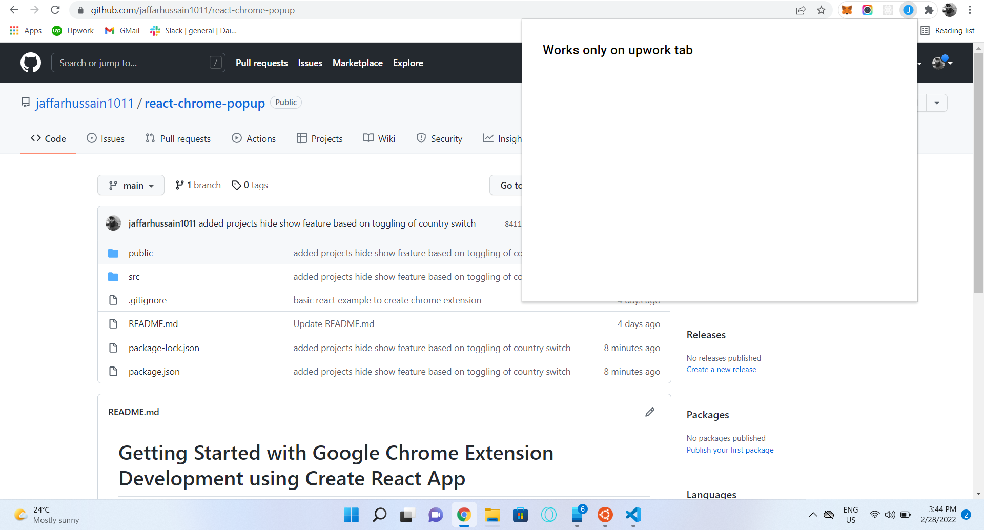Click Publish your first package link

pos(730,450)
